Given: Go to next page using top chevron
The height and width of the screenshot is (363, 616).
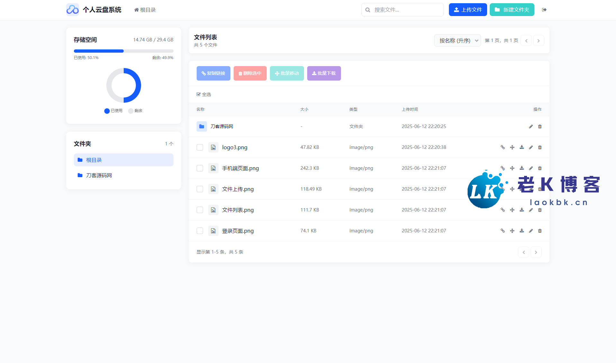Looking at the screenshot, I should 539,40.
